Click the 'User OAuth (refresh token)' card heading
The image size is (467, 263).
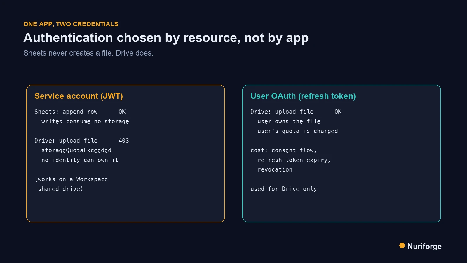[x=303, y=96]
